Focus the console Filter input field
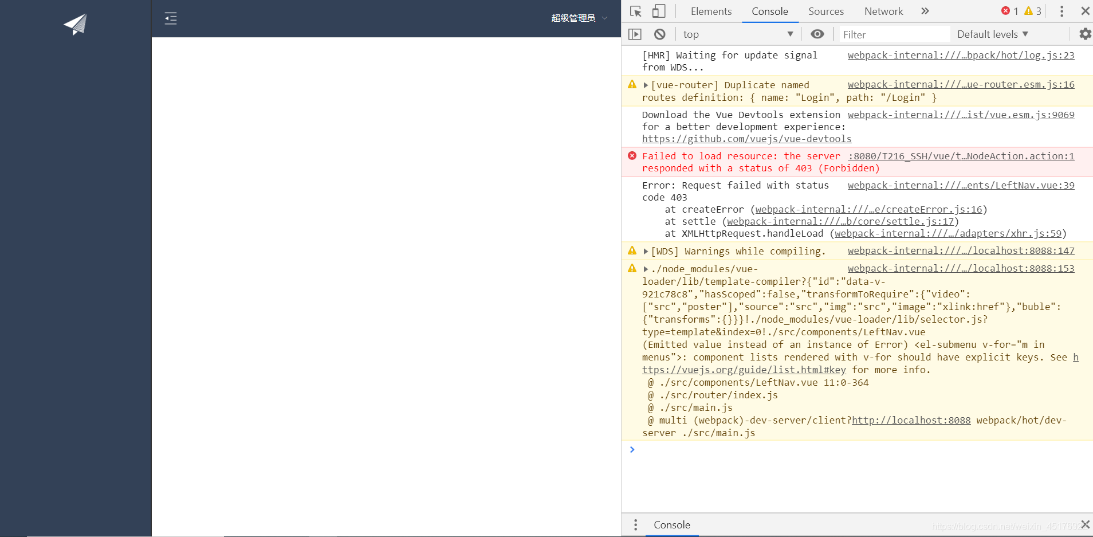The image size is (1093, 537). pyautogui.click(x=894, y=34)
